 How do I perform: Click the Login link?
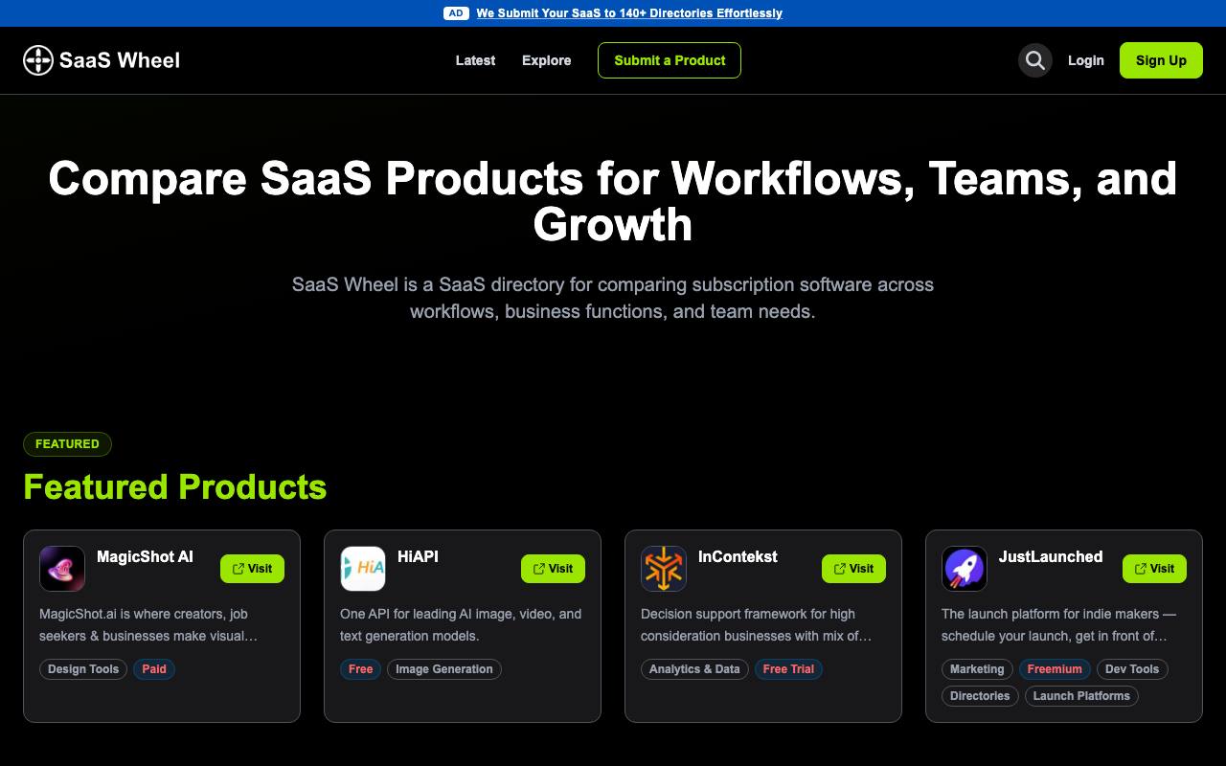[x=1086, y=60]
